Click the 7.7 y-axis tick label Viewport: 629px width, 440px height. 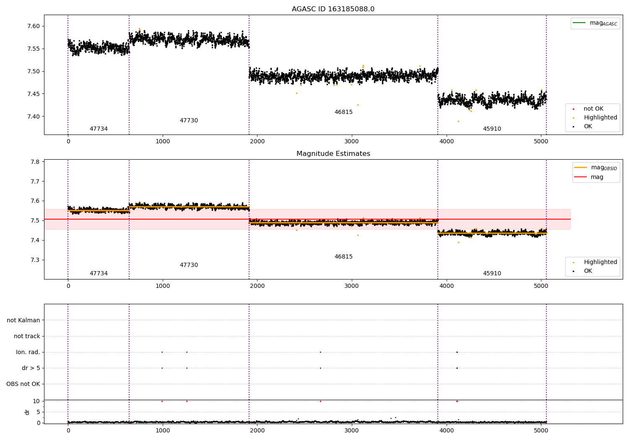point(35,181)
